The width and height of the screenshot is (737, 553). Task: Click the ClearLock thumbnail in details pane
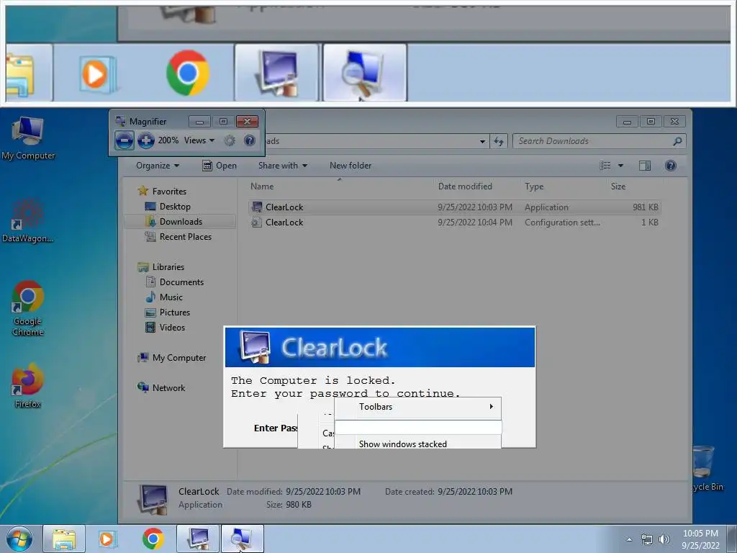[153, 499]
